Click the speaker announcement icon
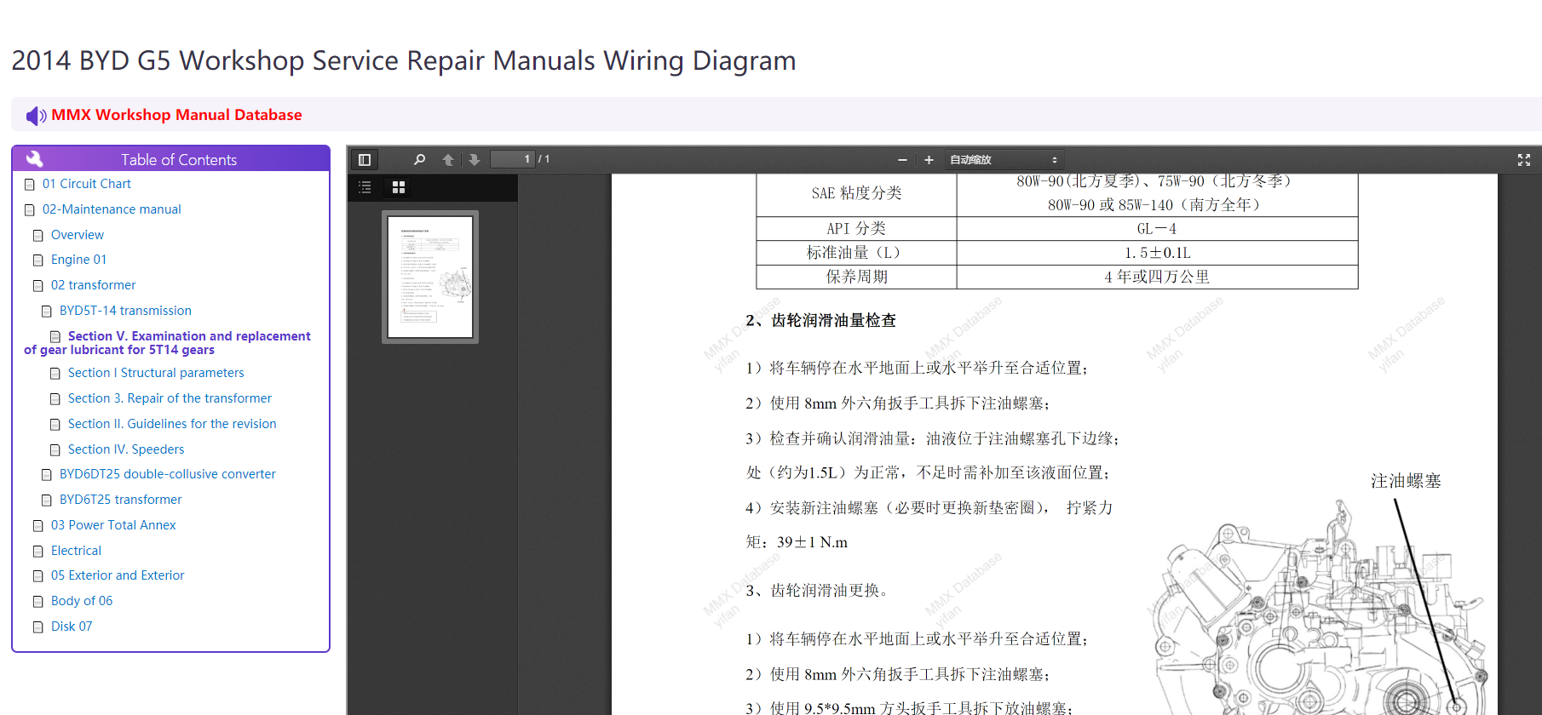This screenshot has height=715, width=1542. [x=36, y=116]
